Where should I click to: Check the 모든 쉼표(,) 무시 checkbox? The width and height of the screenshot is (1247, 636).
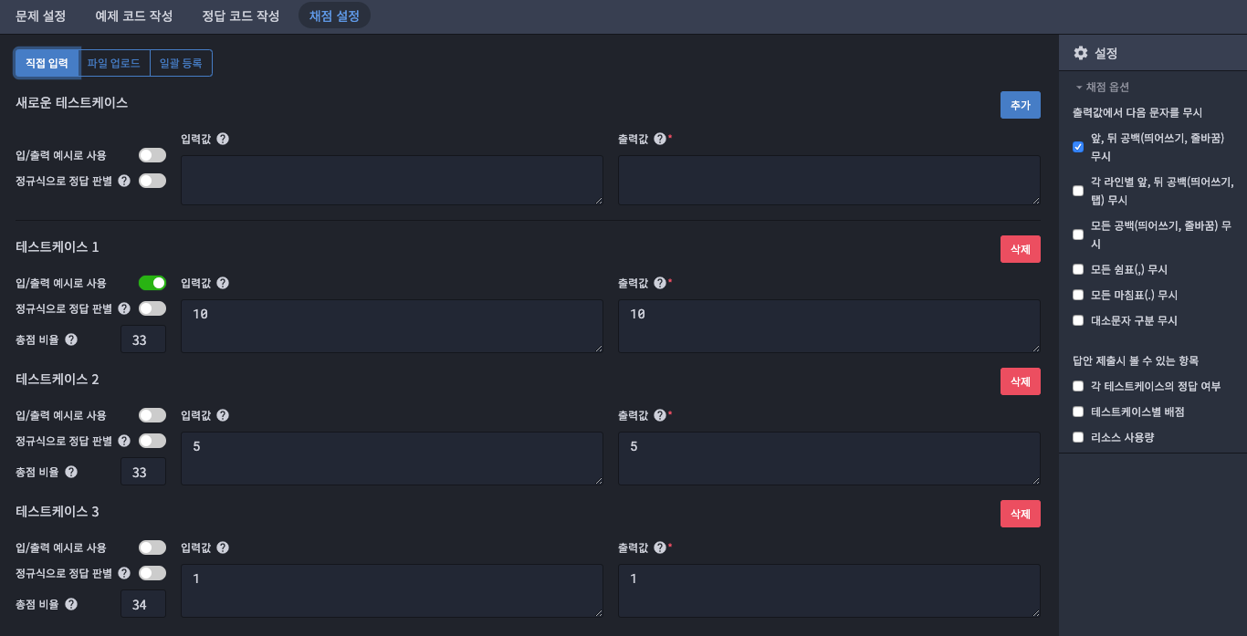1078,269
